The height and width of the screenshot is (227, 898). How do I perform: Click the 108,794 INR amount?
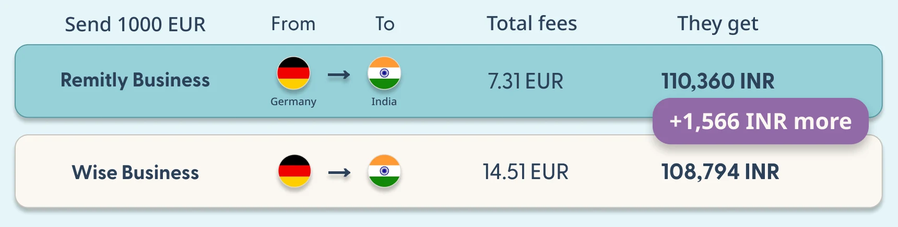[720, 172]
